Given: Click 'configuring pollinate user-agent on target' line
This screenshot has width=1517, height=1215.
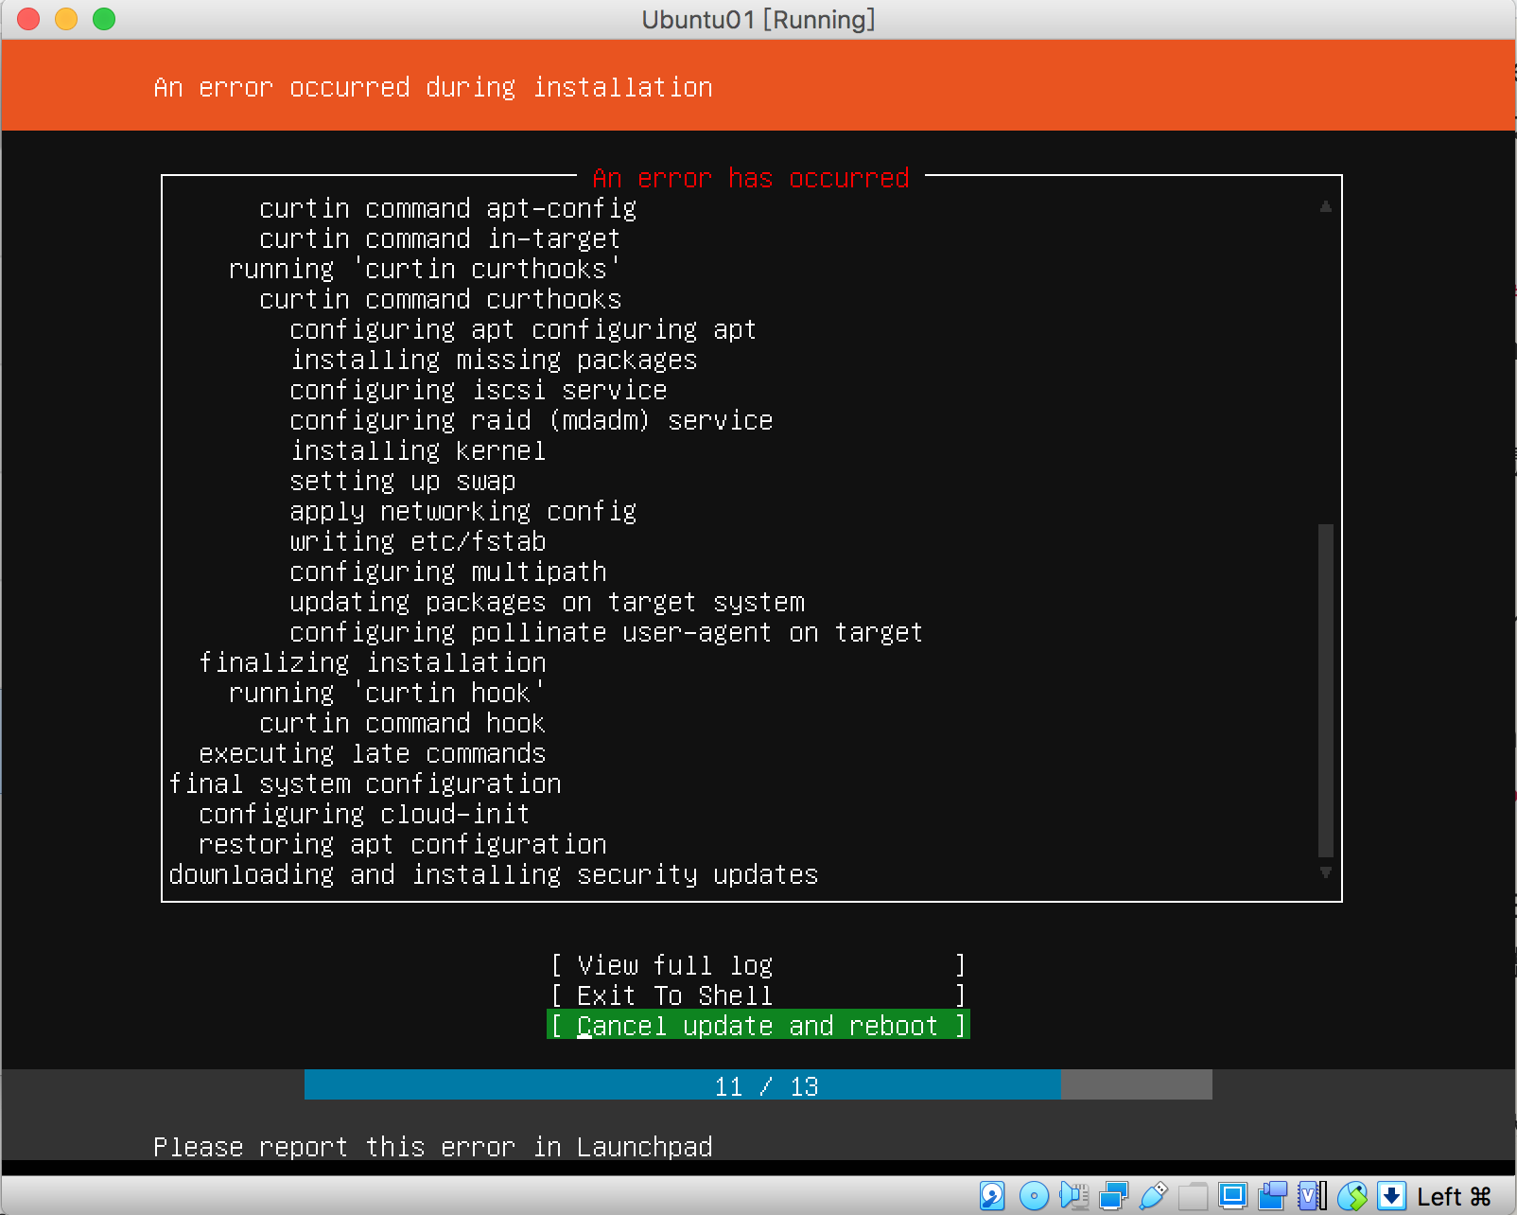Looking at the screenshot, I should pyautogui.click(x=606, y=632).
